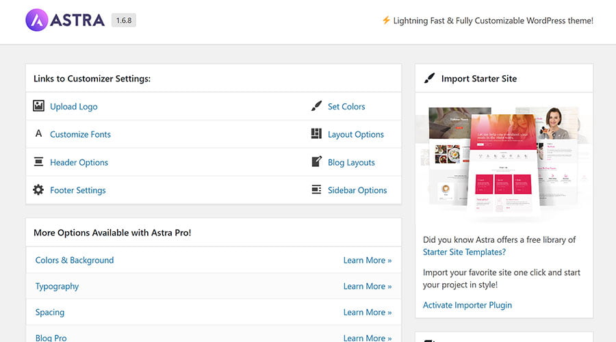This screenshot has height=342, width=616.
Task: Click Learn More for Typography
Action: [368, 286]
